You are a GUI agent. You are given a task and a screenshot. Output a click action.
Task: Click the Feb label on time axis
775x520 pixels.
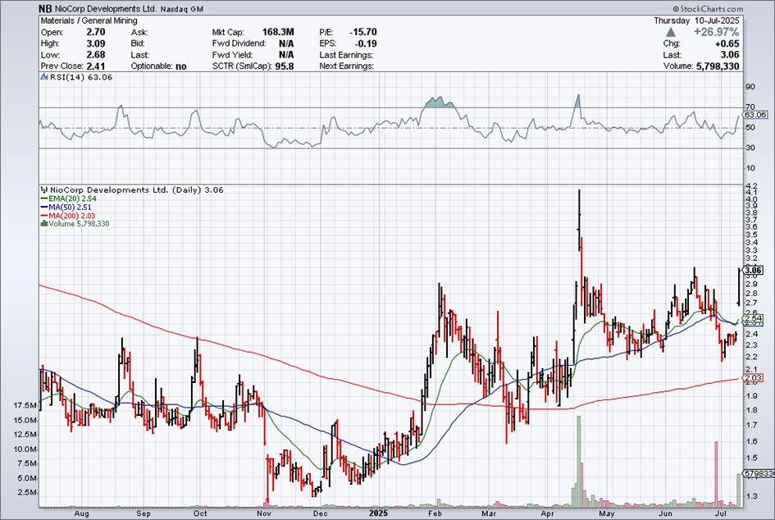[x=435, y=513]
